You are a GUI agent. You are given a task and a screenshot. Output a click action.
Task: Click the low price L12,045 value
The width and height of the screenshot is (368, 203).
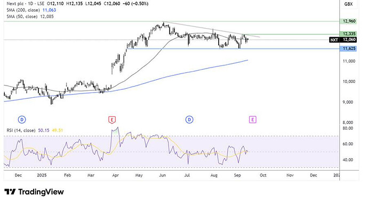click(x=93, y=4)
